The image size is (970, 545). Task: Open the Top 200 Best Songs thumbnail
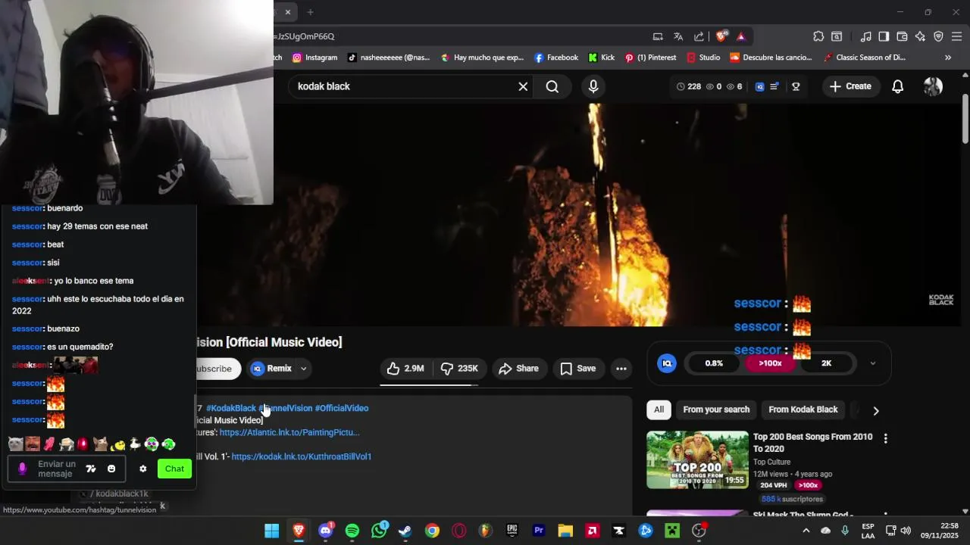(697, 459)
